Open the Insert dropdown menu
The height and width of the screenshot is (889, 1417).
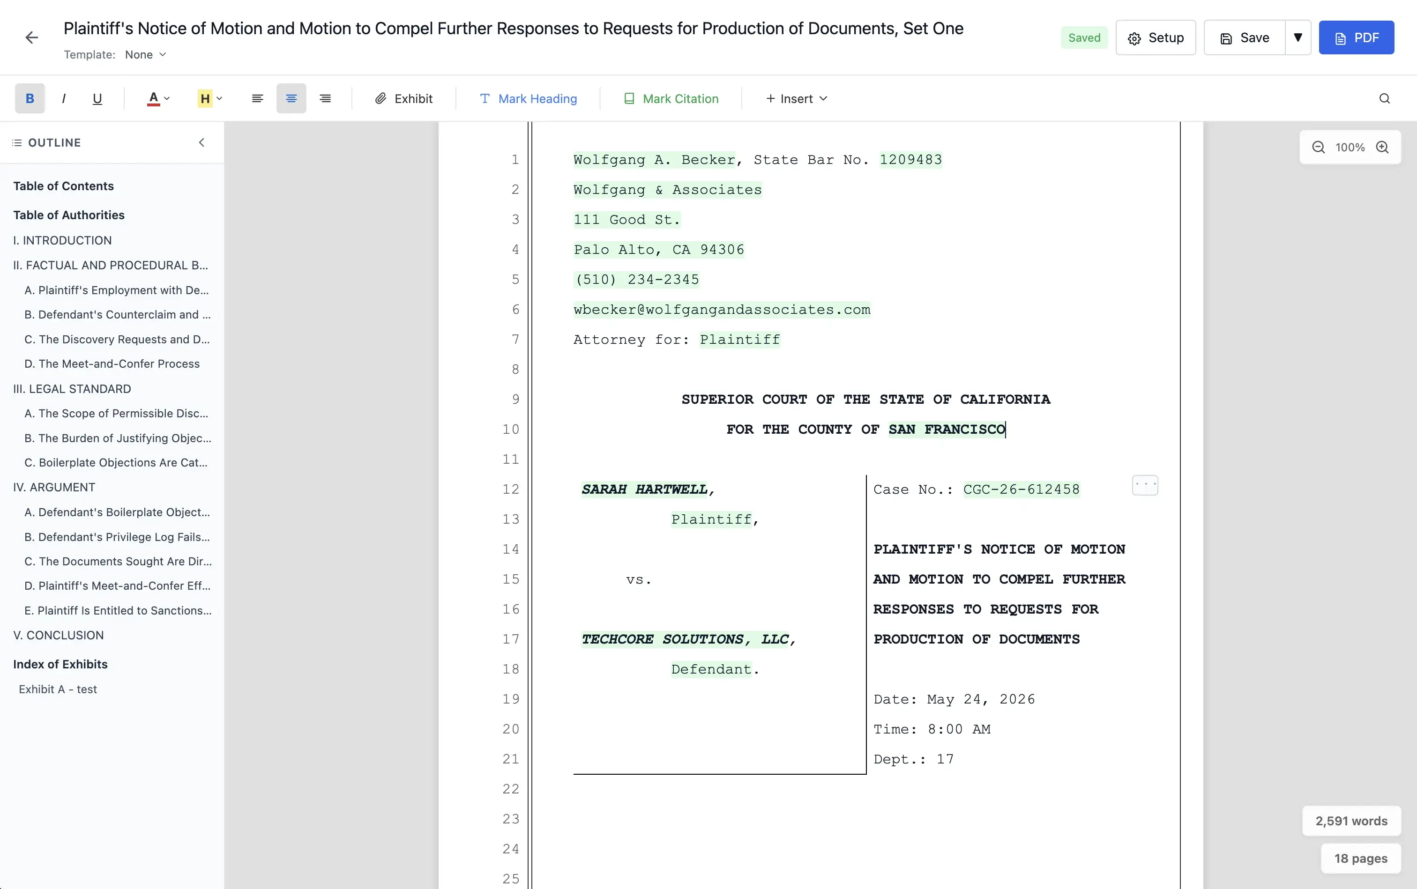(797, 98)
